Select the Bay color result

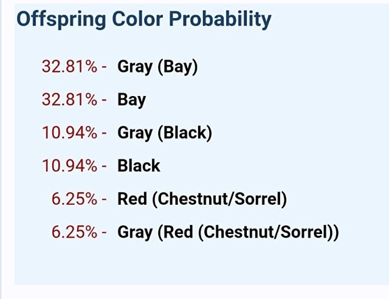[131, 100]
